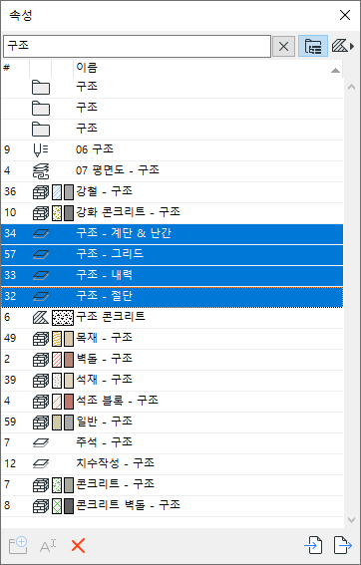Select building material icon for 일반 - 구조
Screen dimensions: 361x565
pos(41,422)
